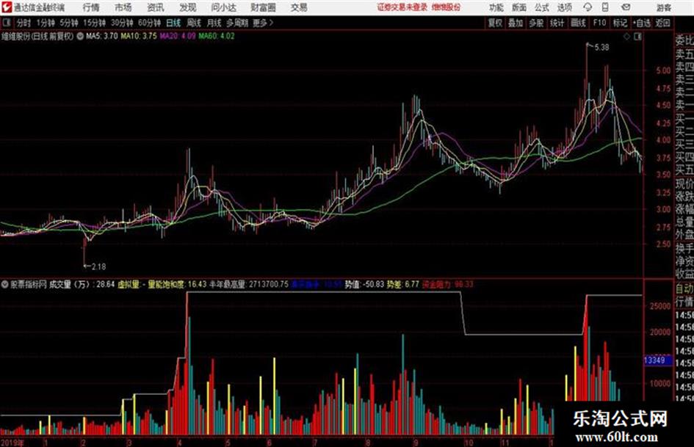This screenshot has width=694, height=447.
Task: Add stock via +自选 button
Action: pos(642,23)
